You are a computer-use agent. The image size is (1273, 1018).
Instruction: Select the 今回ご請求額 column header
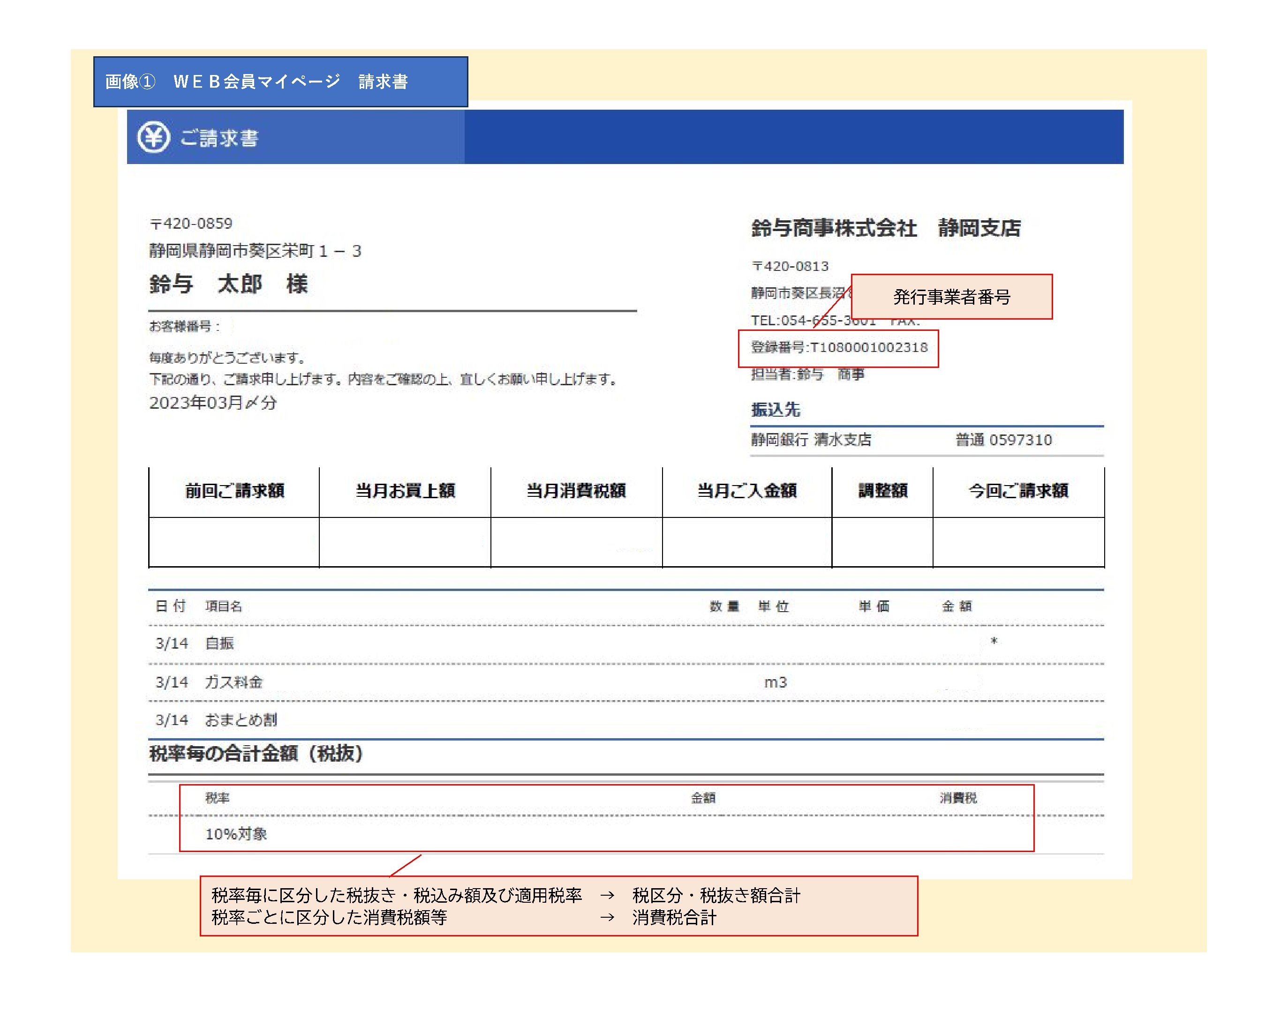1018,491
